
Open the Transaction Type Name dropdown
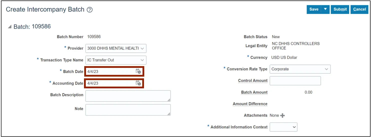coord(142,60)
